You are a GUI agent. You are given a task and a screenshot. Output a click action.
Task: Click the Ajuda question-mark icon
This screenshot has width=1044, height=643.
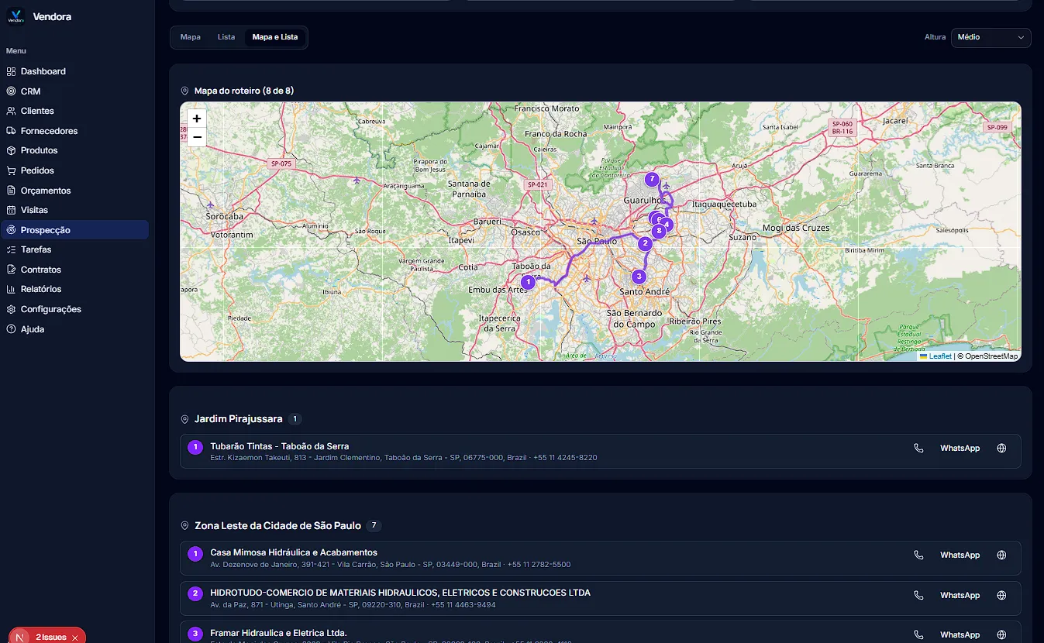tap(12, 329)
